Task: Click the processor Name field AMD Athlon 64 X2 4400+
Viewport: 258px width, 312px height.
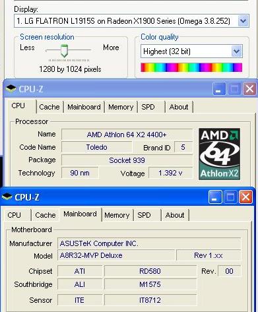Action: 127,135
